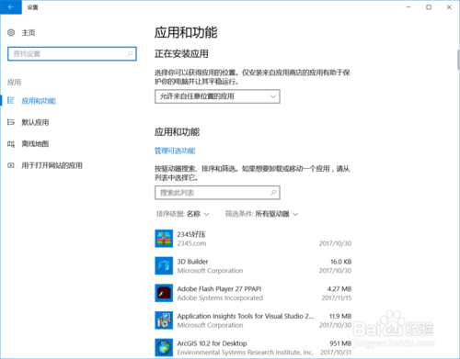Viewport: 460px width, 359px height.
Task: Click the 951 MB size value
Action: [x=340, y=343]
